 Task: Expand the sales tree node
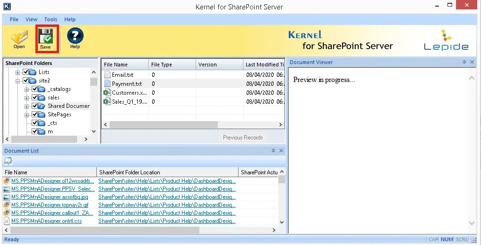[x=26, y=98]
